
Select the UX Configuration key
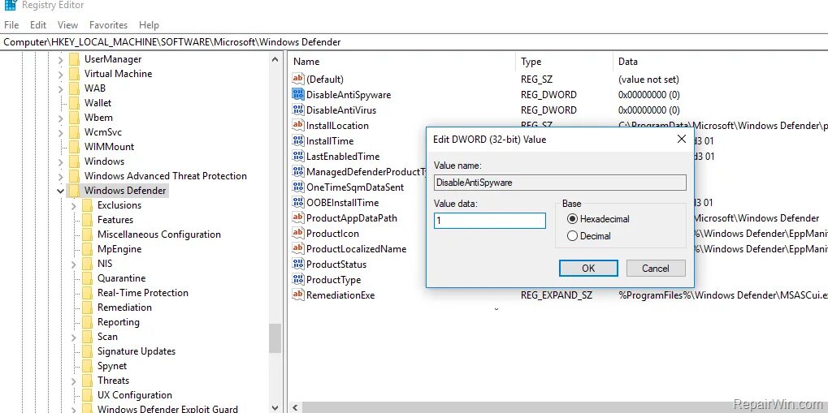point(135,395)
